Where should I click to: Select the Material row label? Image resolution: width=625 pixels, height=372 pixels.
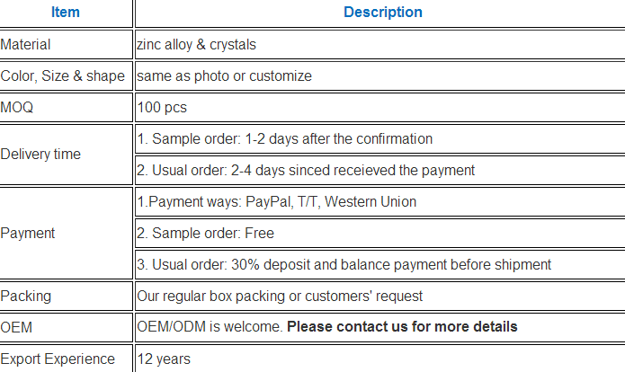click(x=25, y=44)
